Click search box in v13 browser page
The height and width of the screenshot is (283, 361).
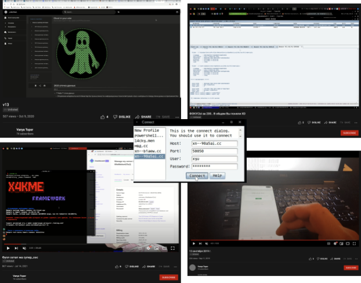click(89, 12)
